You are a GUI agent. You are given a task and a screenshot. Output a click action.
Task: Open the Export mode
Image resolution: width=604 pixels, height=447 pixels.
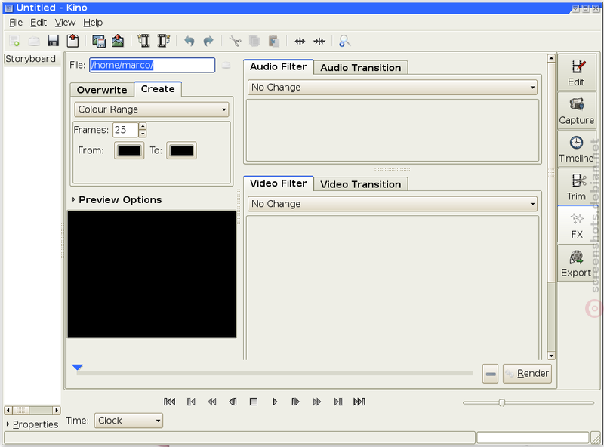[576, 264]
